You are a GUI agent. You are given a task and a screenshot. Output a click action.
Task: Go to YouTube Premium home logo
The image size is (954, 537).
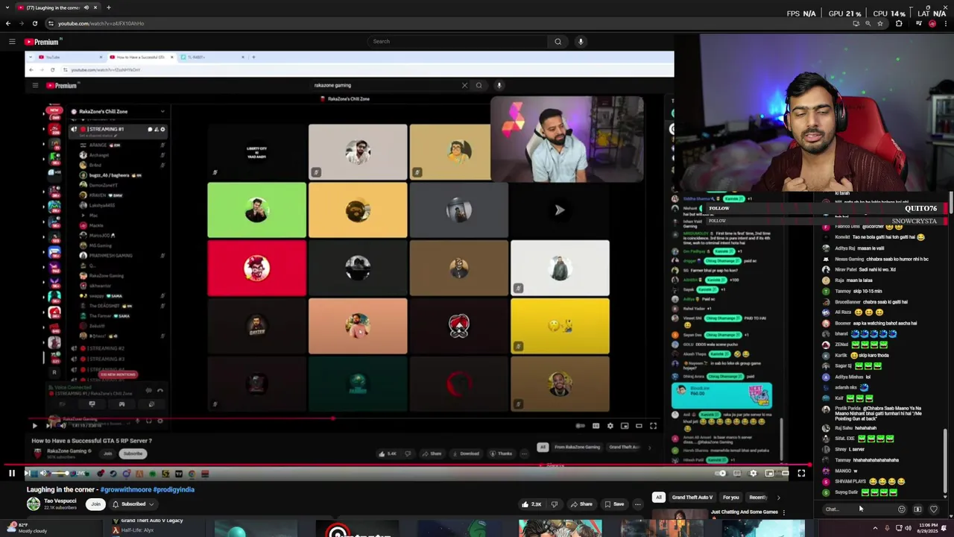42,42
